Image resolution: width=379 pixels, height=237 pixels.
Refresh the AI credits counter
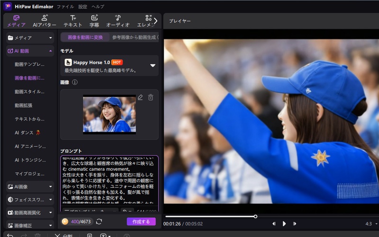(x=99, y=221)
